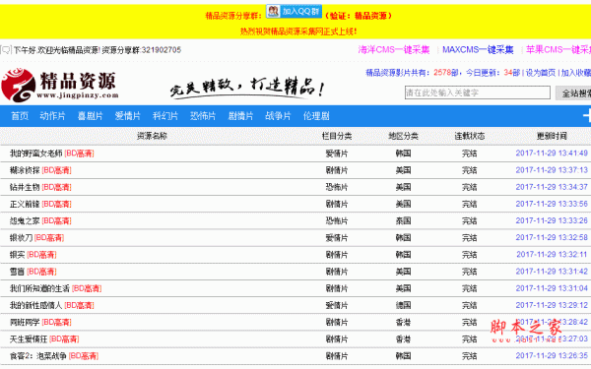Click the 栏目分类 column header

click(337, 136)
